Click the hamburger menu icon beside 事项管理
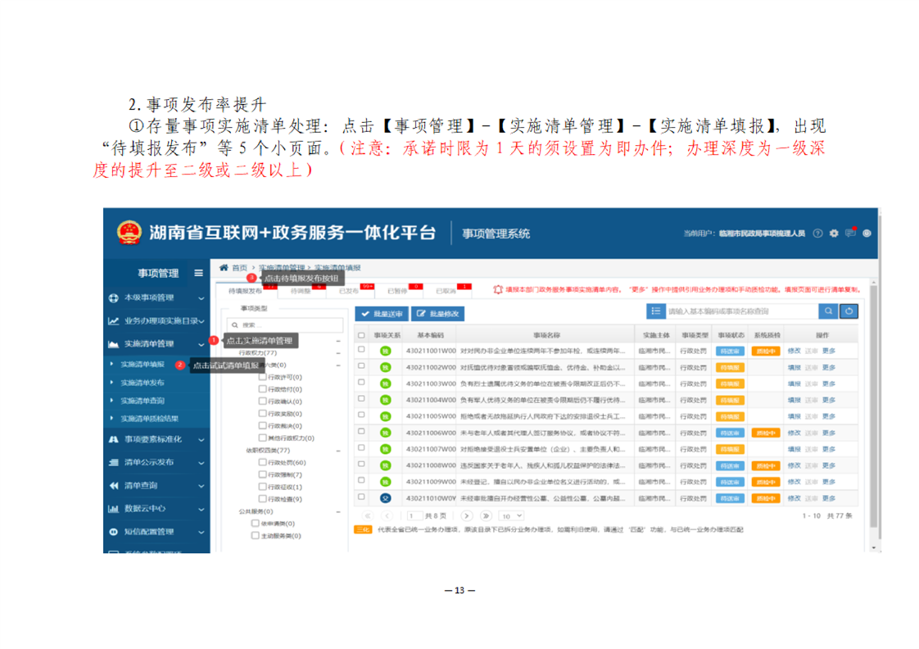This screenshot has height=649, width=919. click(x=198, y=273)
